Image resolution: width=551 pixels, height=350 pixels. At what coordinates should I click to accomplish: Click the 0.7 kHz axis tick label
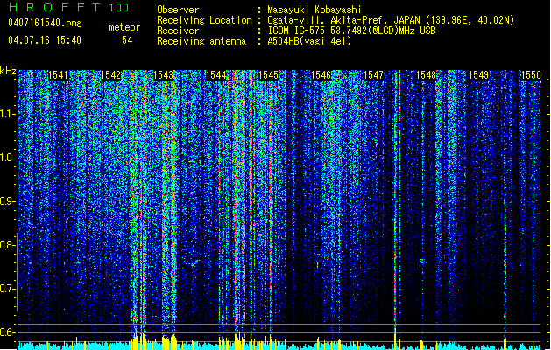pyautogui.click(x=7, y=289)
